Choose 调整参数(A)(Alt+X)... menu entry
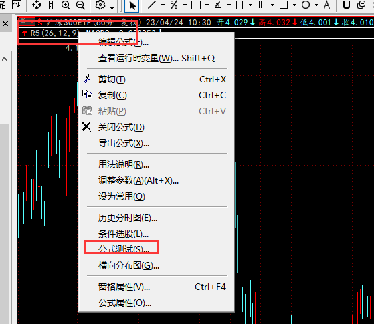Viewport: 374px width, 324px height. pyautogui.click(x=157, y=180)
